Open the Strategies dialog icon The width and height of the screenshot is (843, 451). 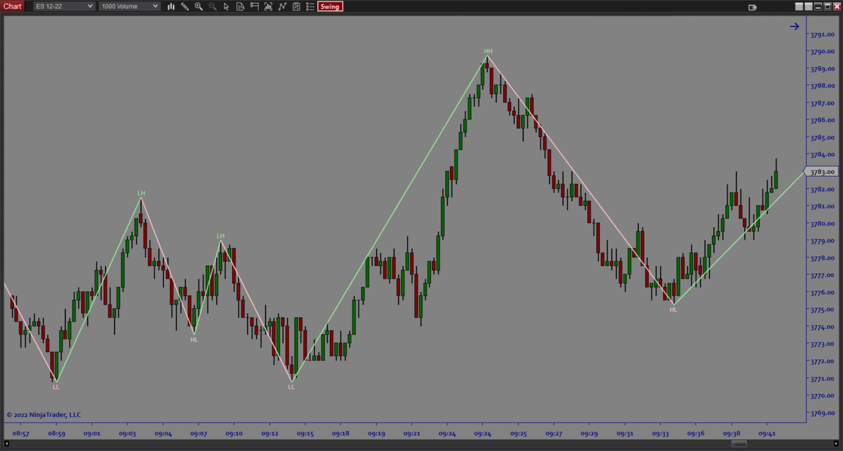click(296, 7)
